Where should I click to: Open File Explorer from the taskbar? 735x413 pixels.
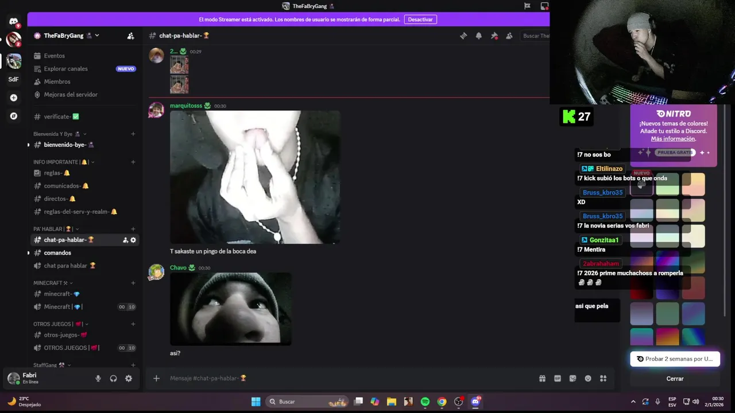[x=392, y=402]
